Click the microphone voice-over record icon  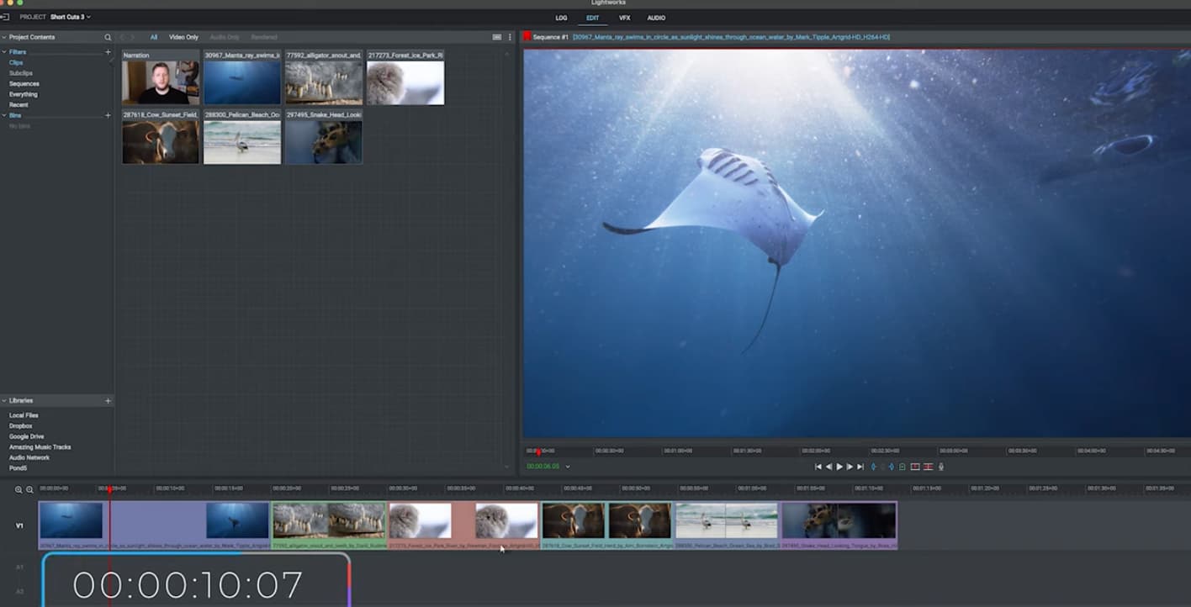pyautogui.click(x=941, y=467)
